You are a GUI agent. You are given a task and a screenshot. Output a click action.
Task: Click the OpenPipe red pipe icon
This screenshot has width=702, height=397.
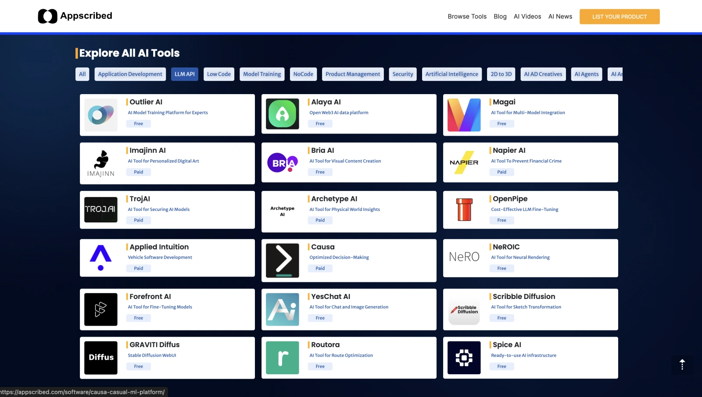tap(464, 210)
